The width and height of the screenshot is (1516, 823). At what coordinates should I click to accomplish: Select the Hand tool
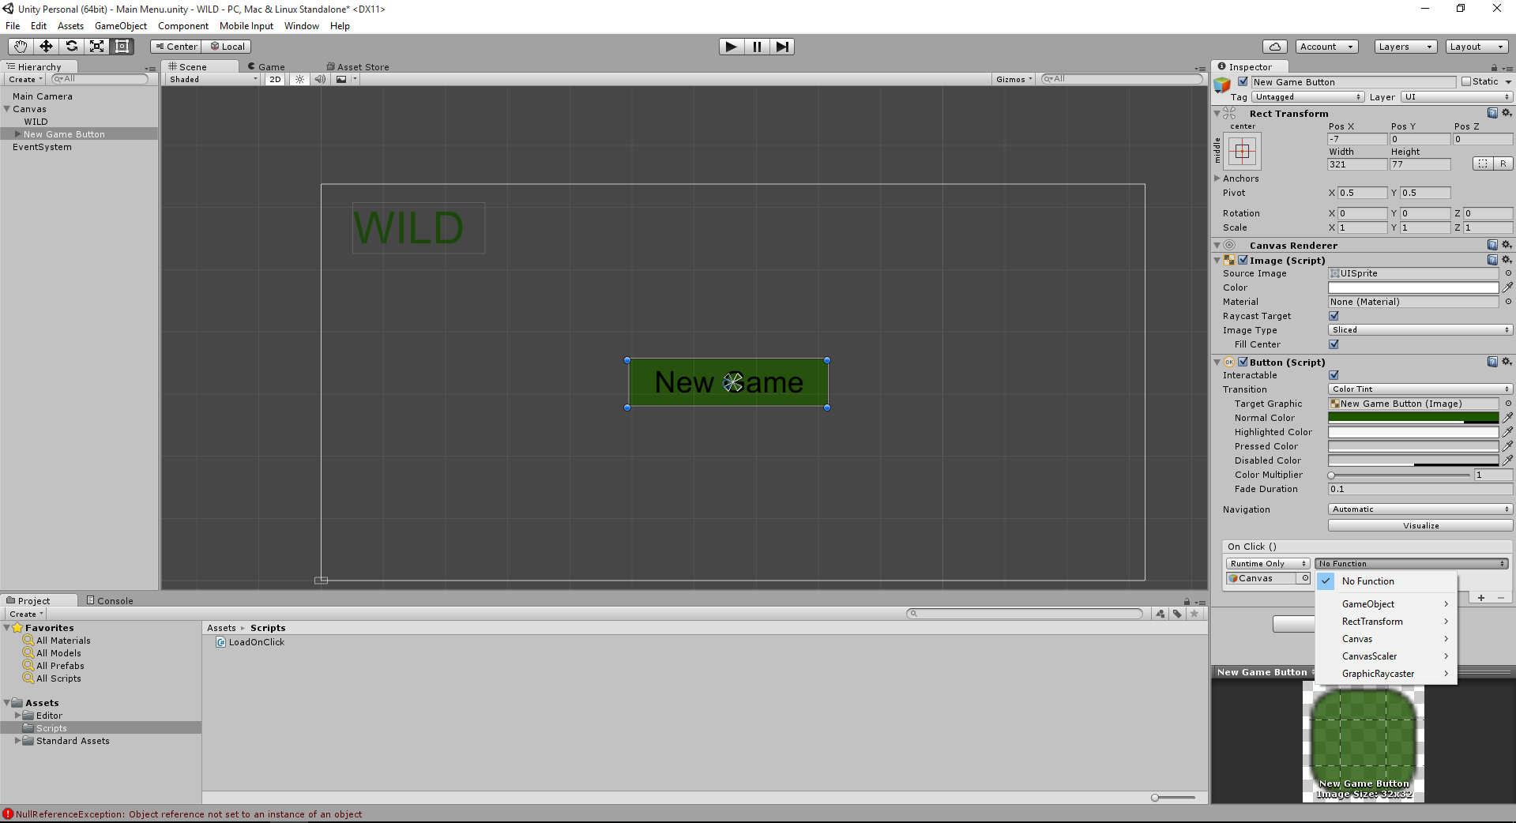click(20, 47)
